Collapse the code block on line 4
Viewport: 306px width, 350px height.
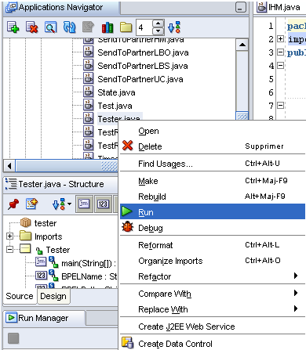(280, 66)
